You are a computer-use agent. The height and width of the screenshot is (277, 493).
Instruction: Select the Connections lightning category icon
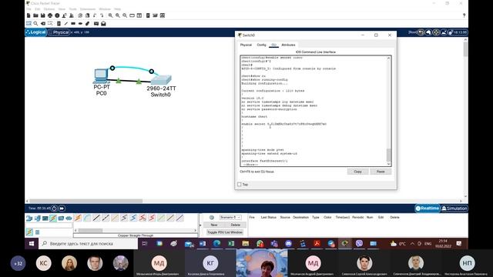click(53, 218)
